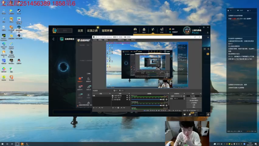259x146 pixels.
Task: Open source 滤镜 filters button above docks
Action: click(x=122, y=91)
